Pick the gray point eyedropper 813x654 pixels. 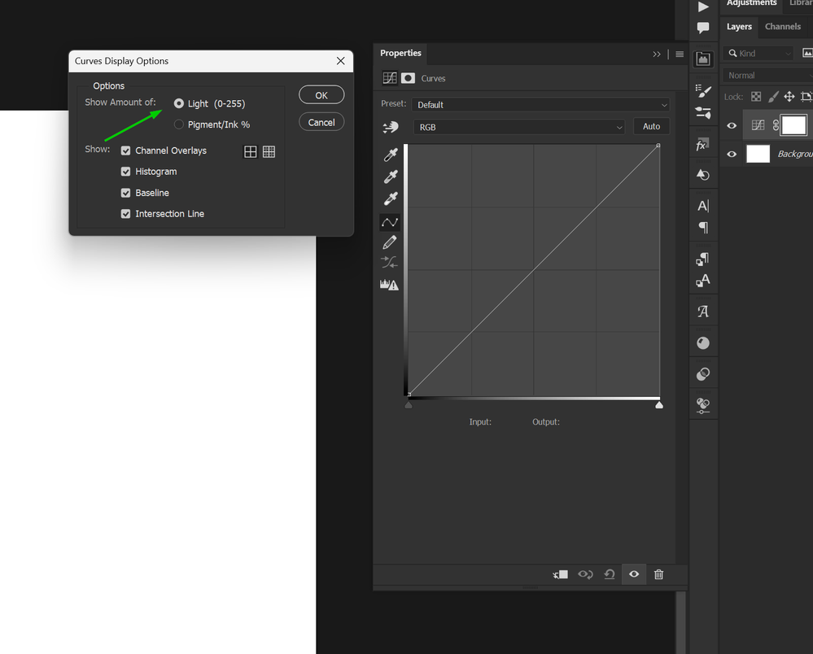(x=391, y=177)
